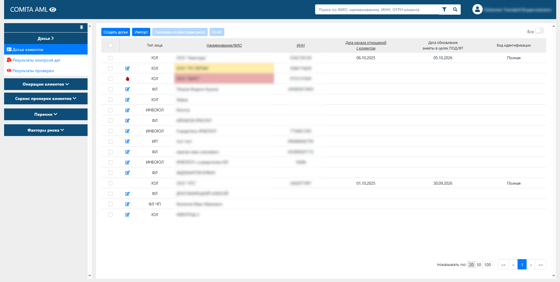Expand the "Операции клиентов" section
The height and width of the screenshot is (282, 560).
(x=46, y=84)
